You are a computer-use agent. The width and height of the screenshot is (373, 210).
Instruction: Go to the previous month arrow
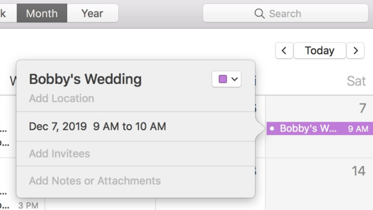284,51
